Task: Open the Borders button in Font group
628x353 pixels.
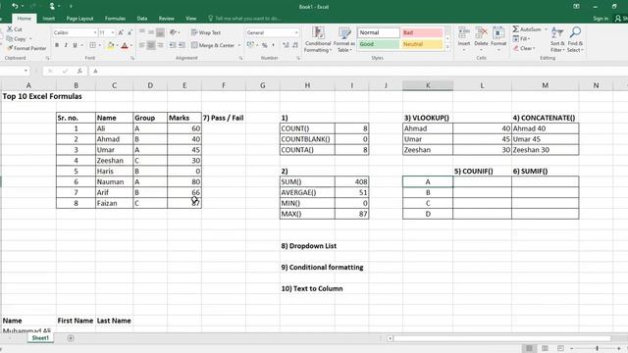Action: 92,45
